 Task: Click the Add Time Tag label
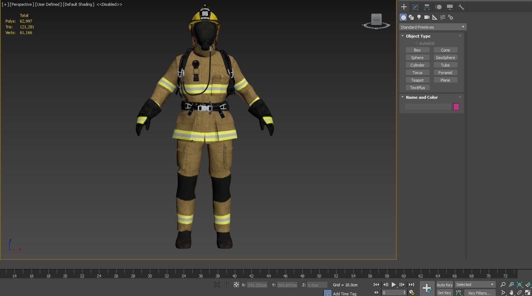coord(344,293)
